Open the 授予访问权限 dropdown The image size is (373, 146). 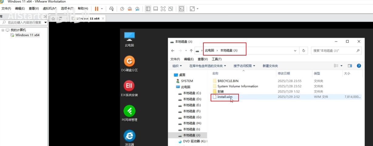coord(244,66)
